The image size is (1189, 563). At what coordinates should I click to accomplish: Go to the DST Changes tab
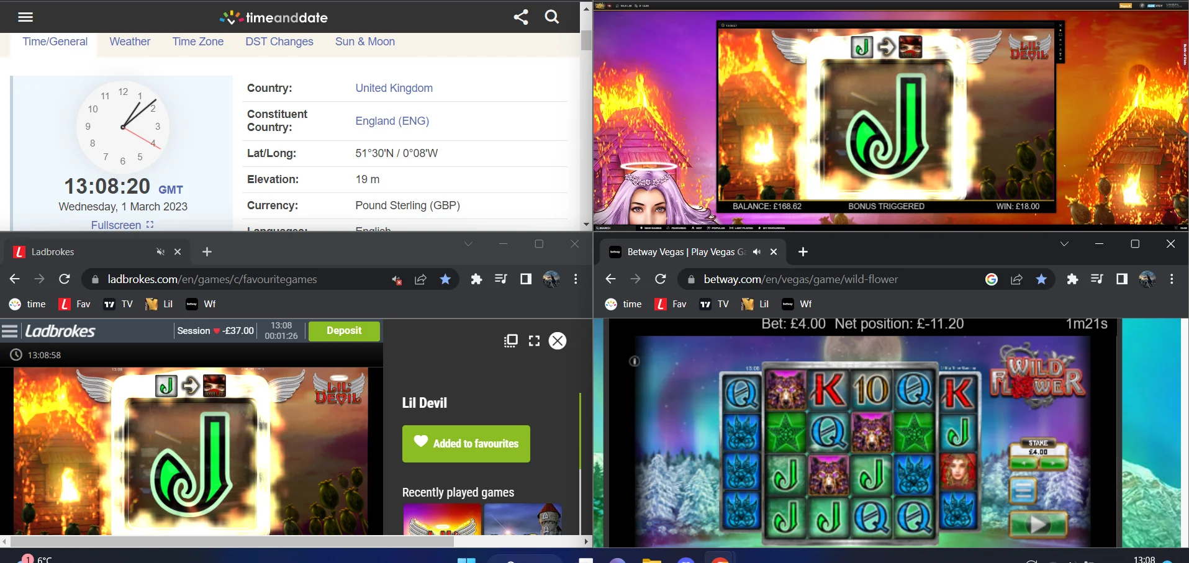[279, 42]
